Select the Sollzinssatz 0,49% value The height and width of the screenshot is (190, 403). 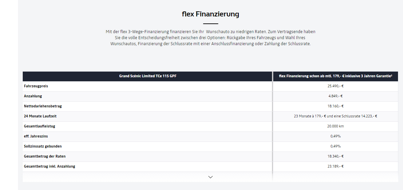point(335,146)
